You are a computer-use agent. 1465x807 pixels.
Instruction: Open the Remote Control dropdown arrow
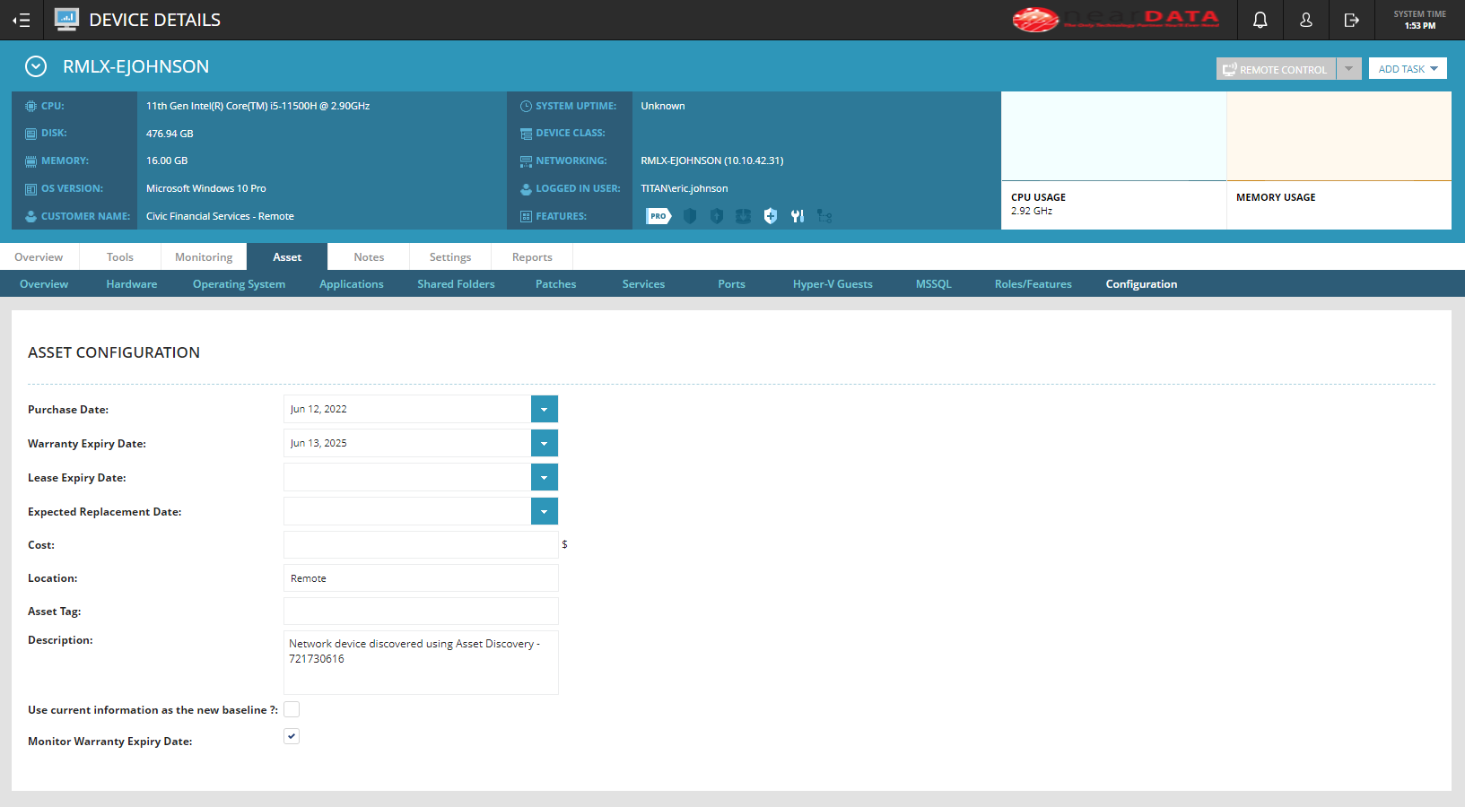pyautogui.click(x=1348, y=69)
